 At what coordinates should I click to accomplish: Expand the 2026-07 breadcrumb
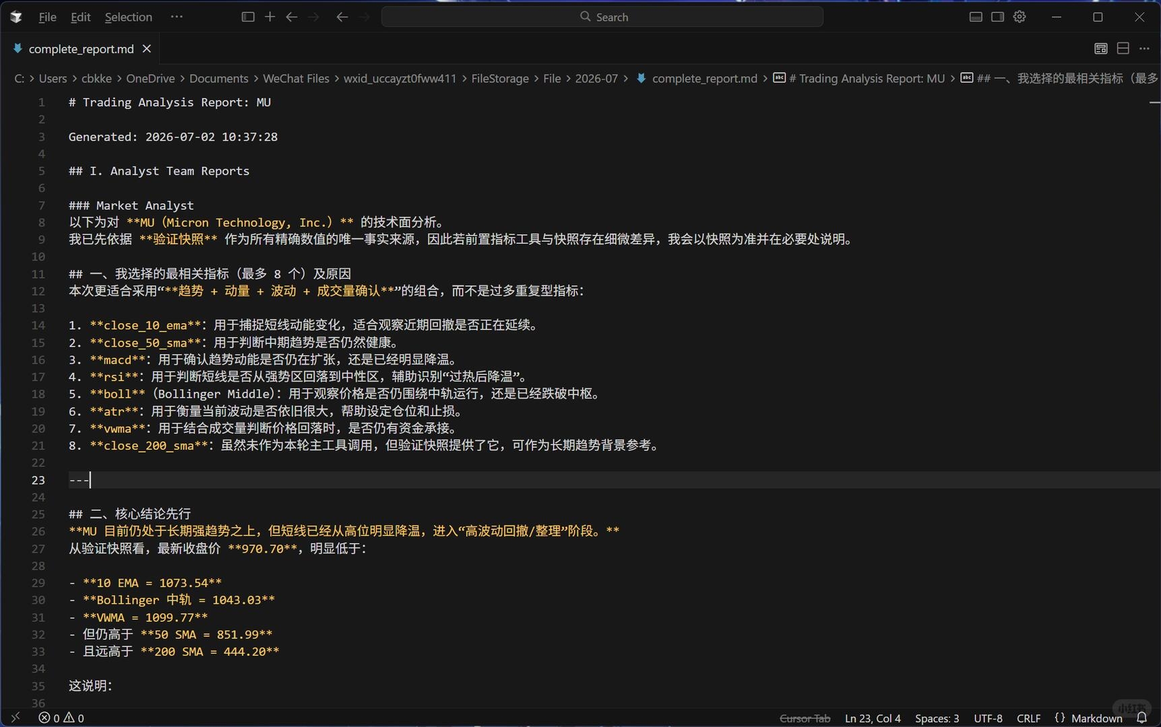pyautogui.click(x=596, y=78)
